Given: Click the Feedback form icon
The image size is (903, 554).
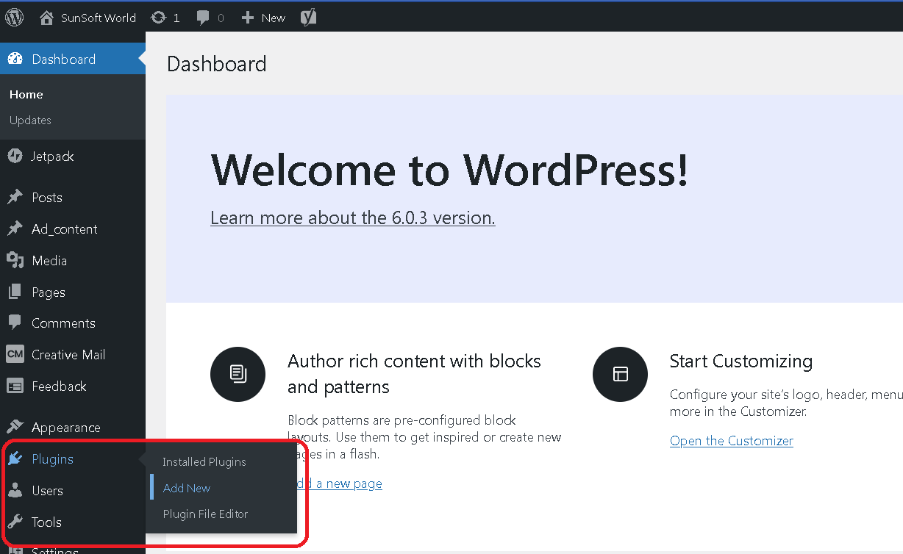Looking at the screenshot, I should (x=15, y=386).
